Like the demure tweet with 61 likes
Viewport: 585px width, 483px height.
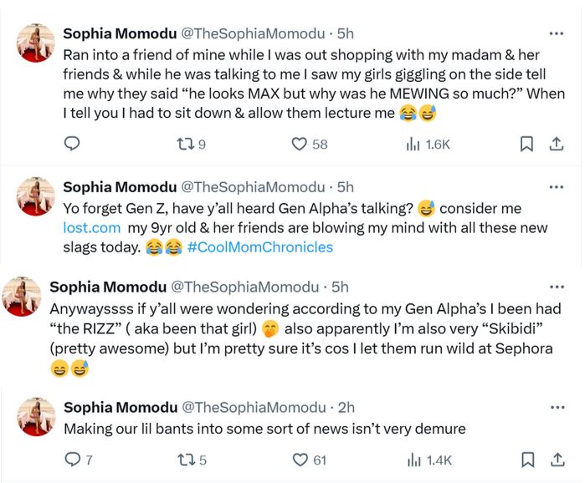point(299,459)
